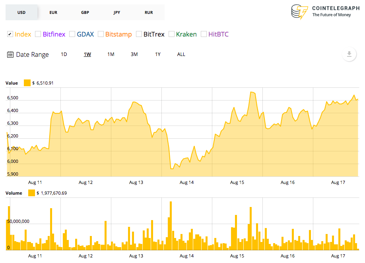Image resolution: width=365 pixels, height=263 pixels.
Task: Switch to the GBP currency tab
Action: pos(85,12)
